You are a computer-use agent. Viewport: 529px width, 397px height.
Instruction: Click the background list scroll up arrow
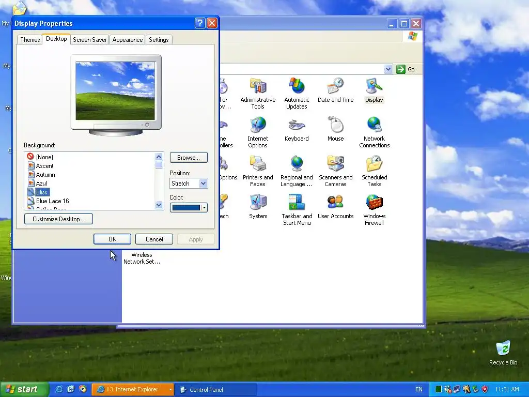[159, 157]
